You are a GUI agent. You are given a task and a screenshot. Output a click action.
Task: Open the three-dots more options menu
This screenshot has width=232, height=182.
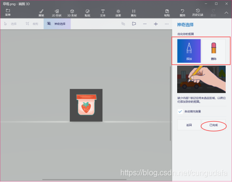coord(166,24)
